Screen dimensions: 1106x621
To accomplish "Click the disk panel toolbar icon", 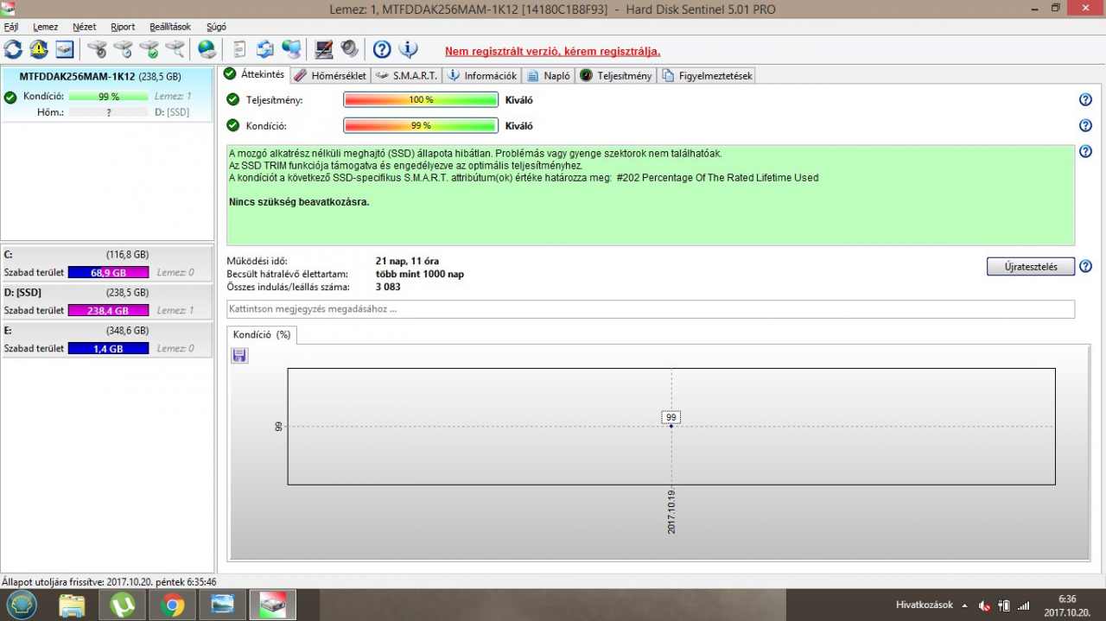I will tap(65, 49).
